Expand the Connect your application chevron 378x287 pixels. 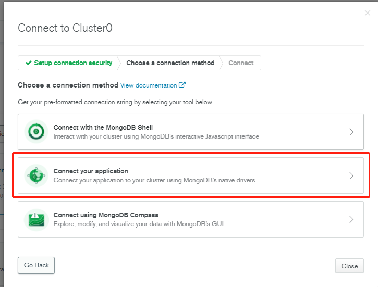pyautogui.click(x=351, y=176)
